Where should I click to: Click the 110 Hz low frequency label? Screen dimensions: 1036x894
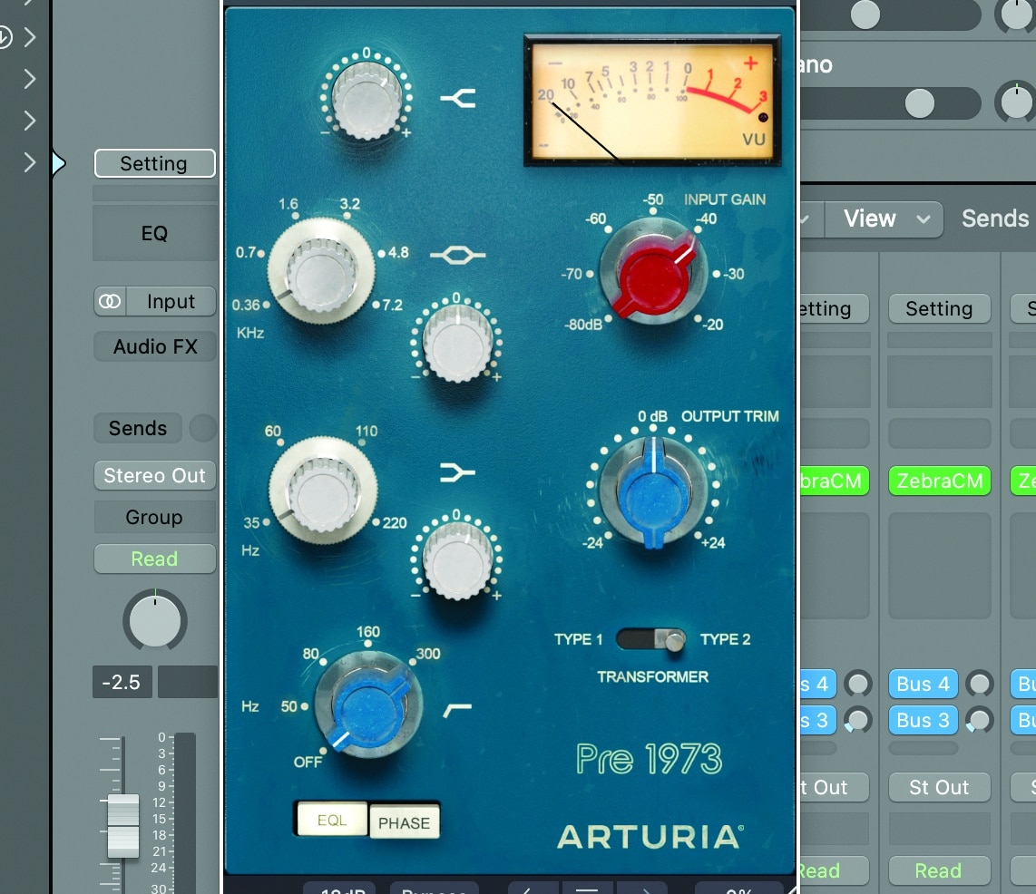click(x=367, y=432)
